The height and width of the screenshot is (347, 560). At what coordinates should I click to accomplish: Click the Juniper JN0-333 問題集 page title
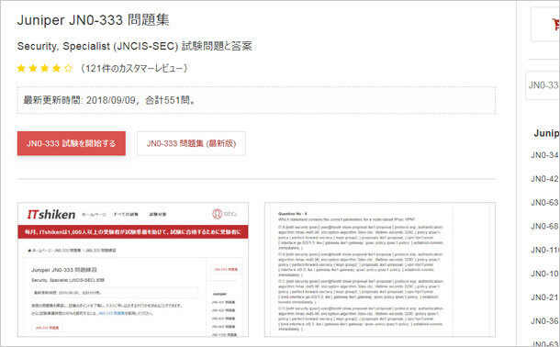coord(94,20)
